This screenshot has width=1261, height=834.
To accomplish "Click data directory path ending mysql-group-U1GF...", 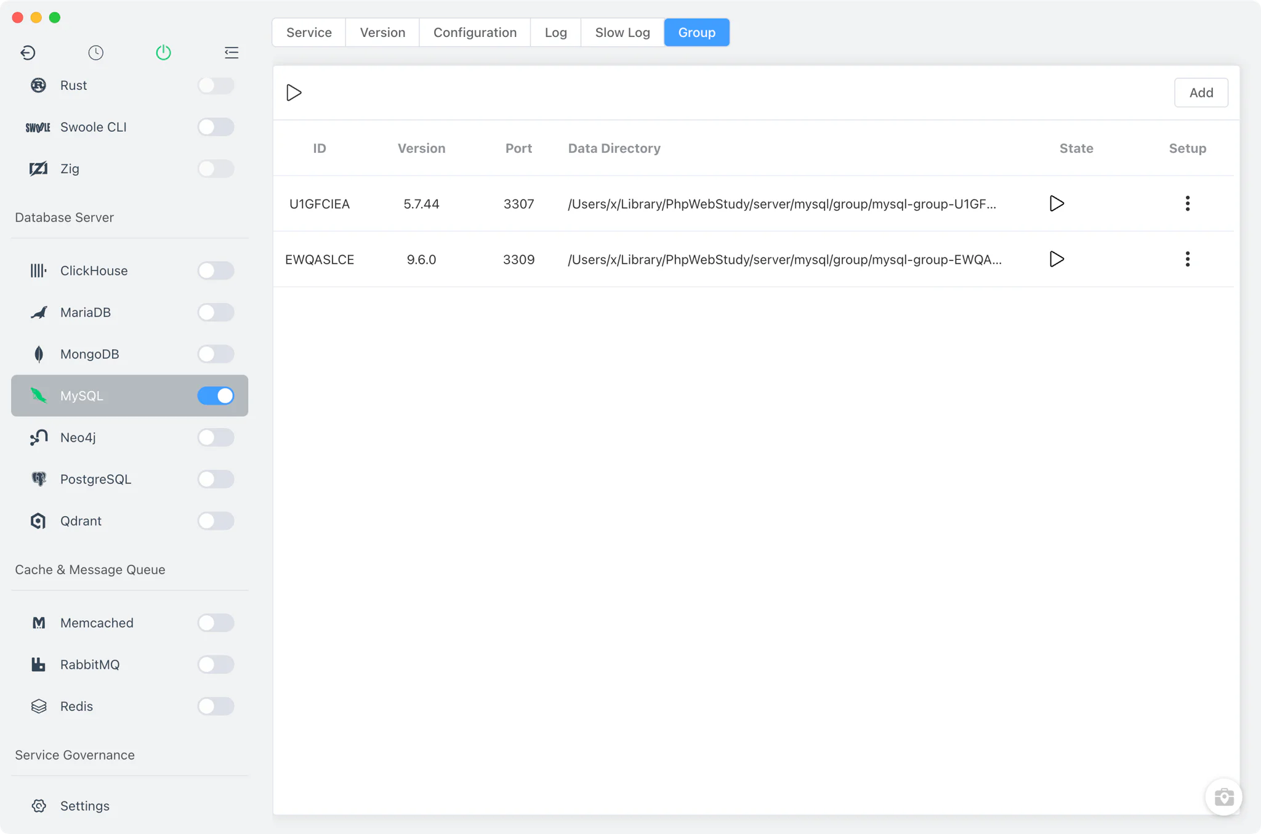I will [x=782, y=204].
